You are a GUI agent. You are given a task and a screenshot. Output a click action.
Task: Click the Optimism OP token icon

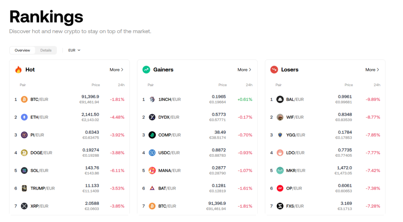pos(280,188)
